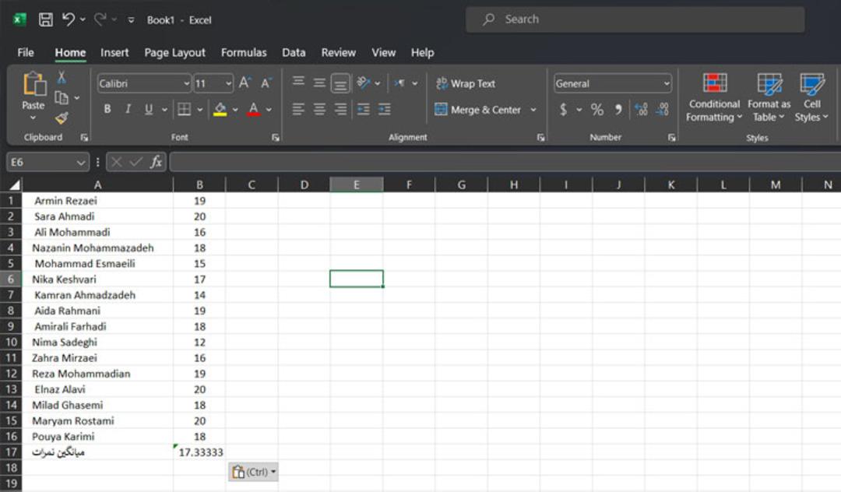Set Bottom Align for cell
Screen dimensions: 841x492
(340, 83)
